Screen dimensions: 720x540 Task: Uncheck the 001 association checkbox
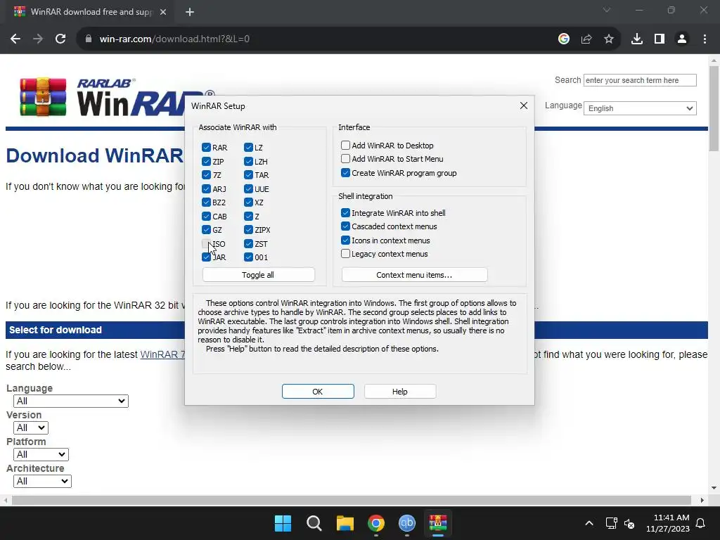[248, 257]
